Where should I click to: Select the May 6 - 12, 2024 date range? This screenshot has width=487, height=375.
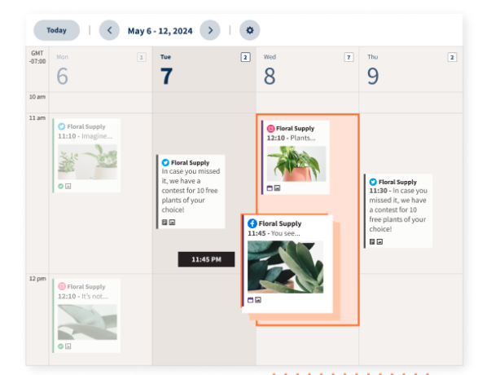click(x=160, y=31)
